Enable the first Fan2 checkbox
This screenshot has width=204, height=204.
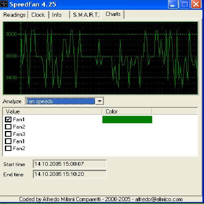click(x=8, y=127)
